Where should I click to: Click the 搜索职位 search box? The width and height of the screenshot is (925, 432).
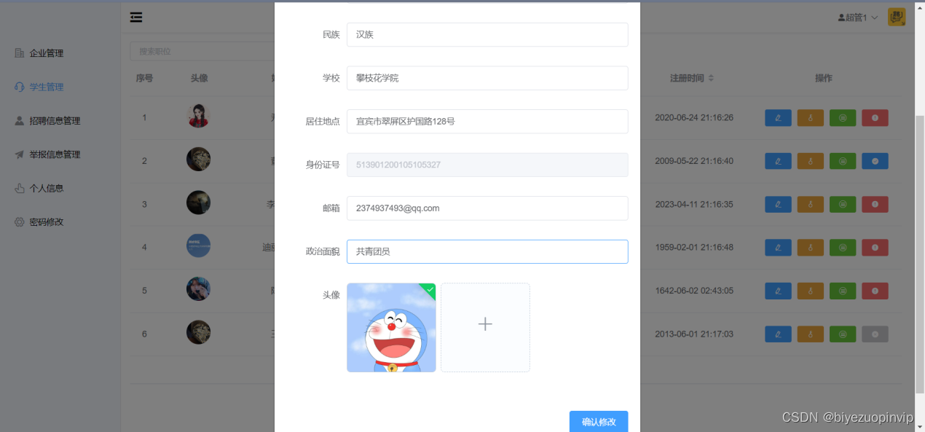[202, 51]
